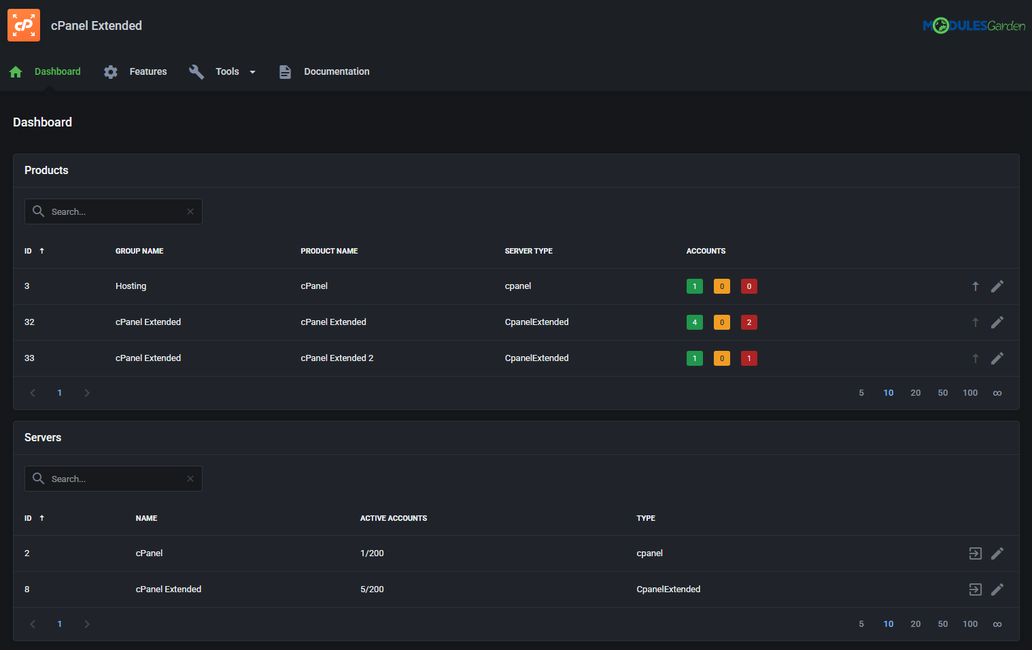Select Servers page number 1

click(x=60, y=624)
